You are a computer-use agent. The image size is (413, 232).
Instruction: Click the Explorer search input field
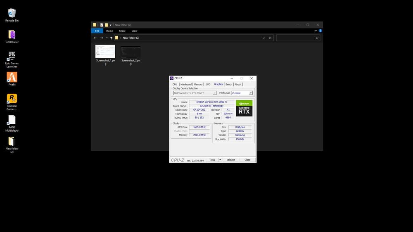point(298,38)
